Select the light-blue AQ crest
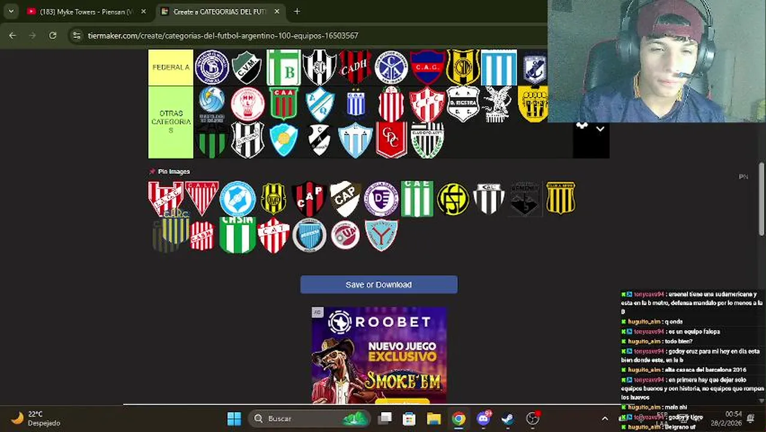766x432 pixels. click(320, 104)
